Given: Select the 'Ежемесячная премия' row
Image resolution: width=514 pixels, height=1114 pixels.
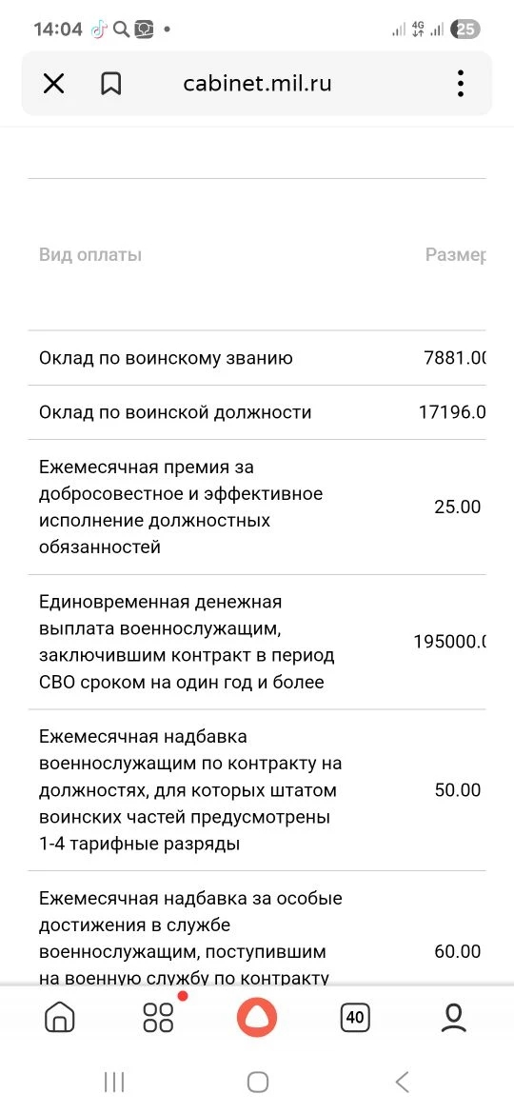Looking at the screenshot, I should pyautogui.click(x=257, y=507).
